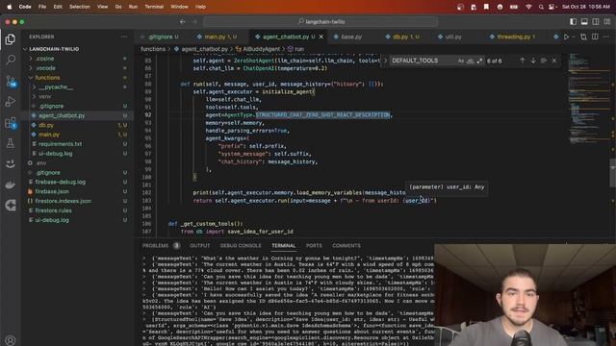Open the run options dropdown arrow

pos(574,37)
